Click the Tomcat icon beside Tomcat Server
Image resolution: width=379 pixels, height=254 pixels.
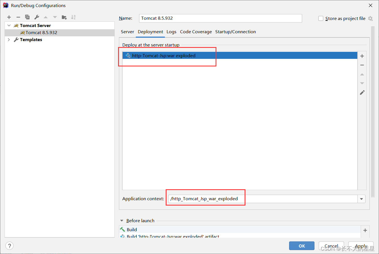point(16,26)
